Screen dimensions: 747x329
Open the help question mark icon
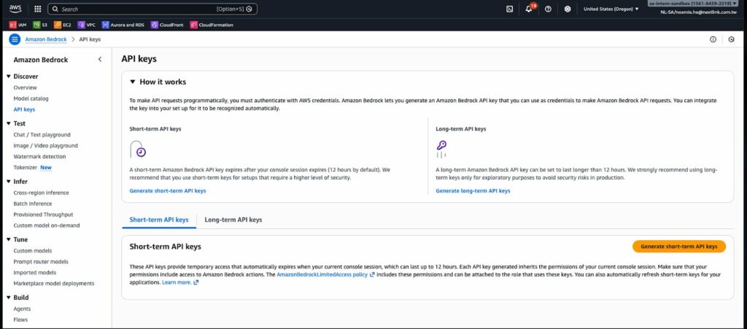548,9
